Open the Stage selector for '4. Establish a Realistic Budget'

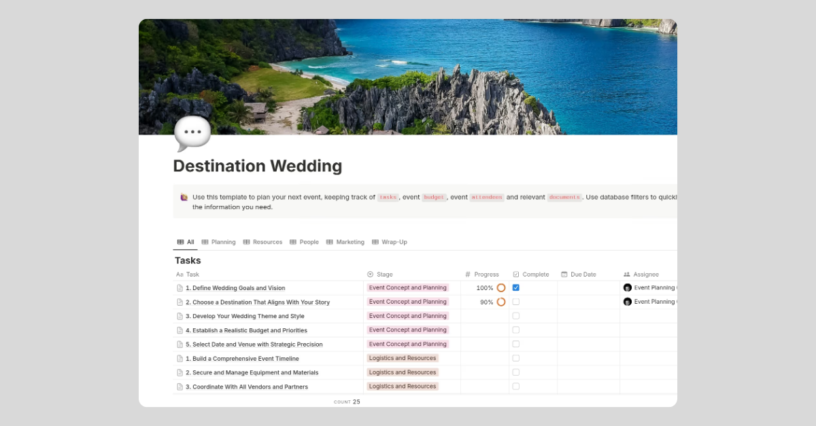pos(407,330)
